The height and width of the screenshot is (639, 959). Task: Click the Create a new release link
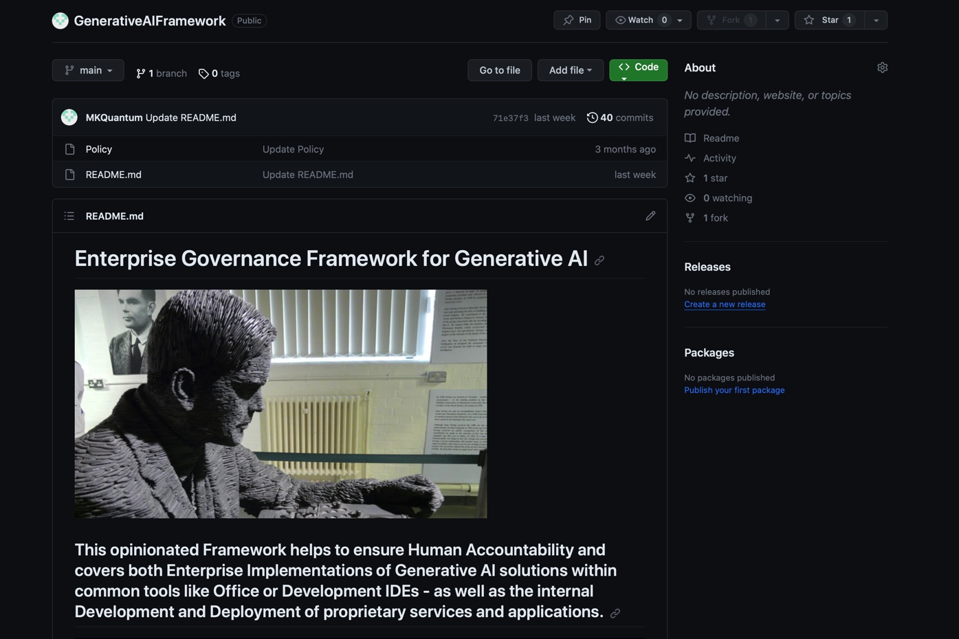[724, 304]
